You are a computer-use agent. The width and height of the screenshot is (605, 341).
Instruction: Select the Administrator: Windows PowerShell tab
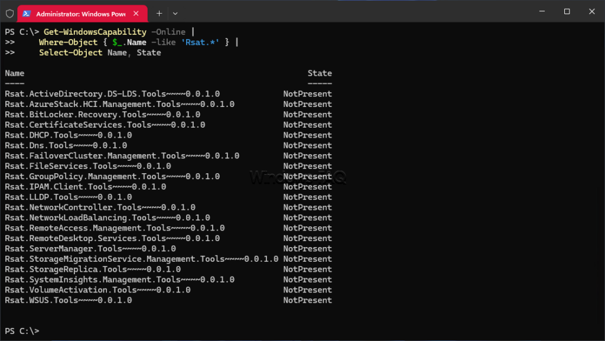pyautogui.click(x=82, y=14)
